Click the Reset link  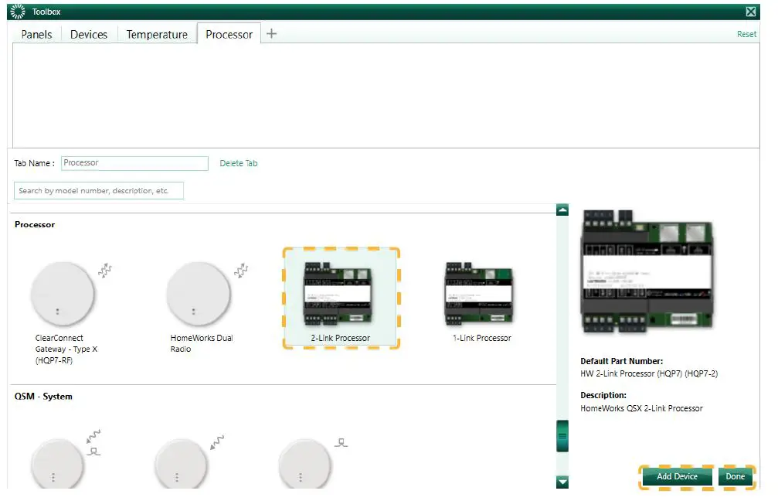tap(746, 34)
